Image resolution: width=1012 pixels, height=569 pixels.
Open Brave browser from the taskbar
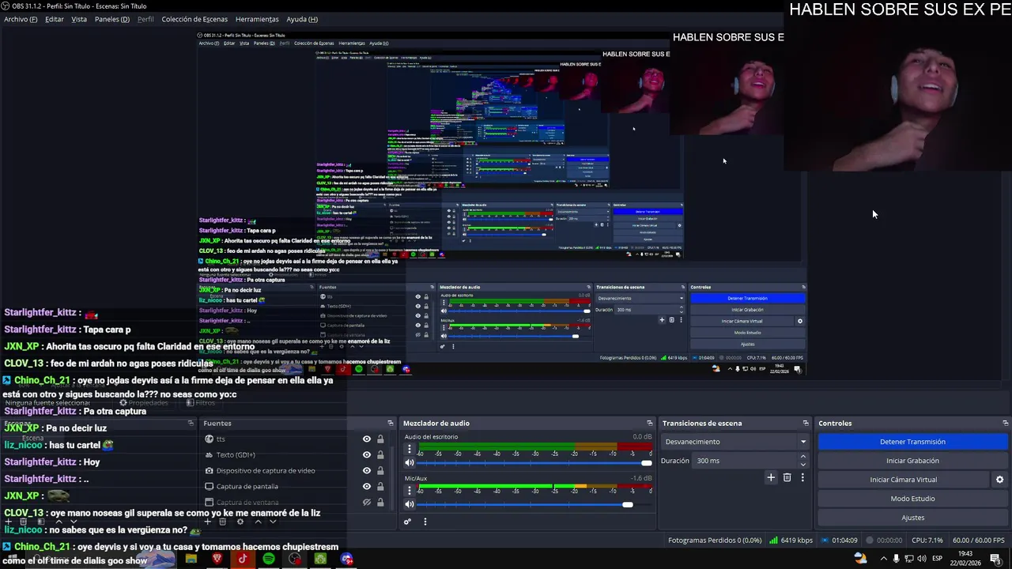click(217, 559)
